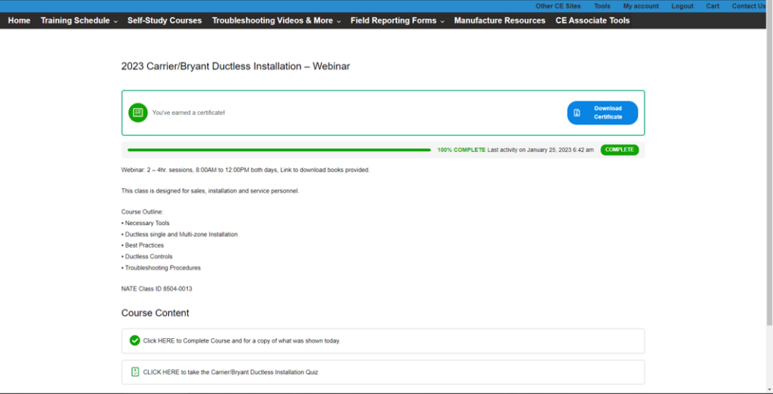
Task: Open the Tools link in top bar
Action: (602, 6)
